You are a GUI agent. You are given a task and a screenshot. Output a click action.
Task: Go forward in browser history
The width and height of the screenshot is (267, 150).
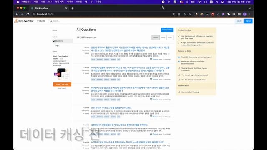tap(22, 14)
